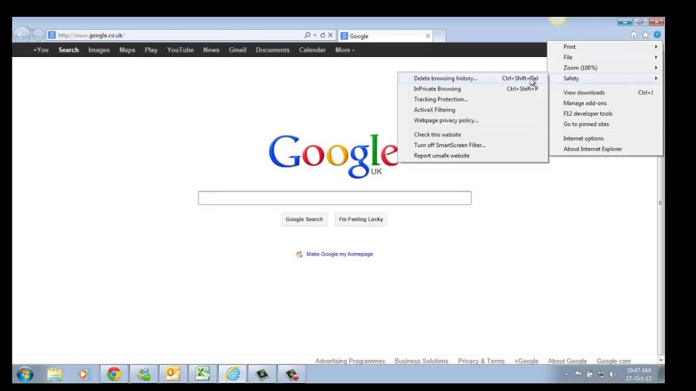Screen dimensions: 696x391
Task: Open Webpage privacy policy
Action: (x=473, y=121)
